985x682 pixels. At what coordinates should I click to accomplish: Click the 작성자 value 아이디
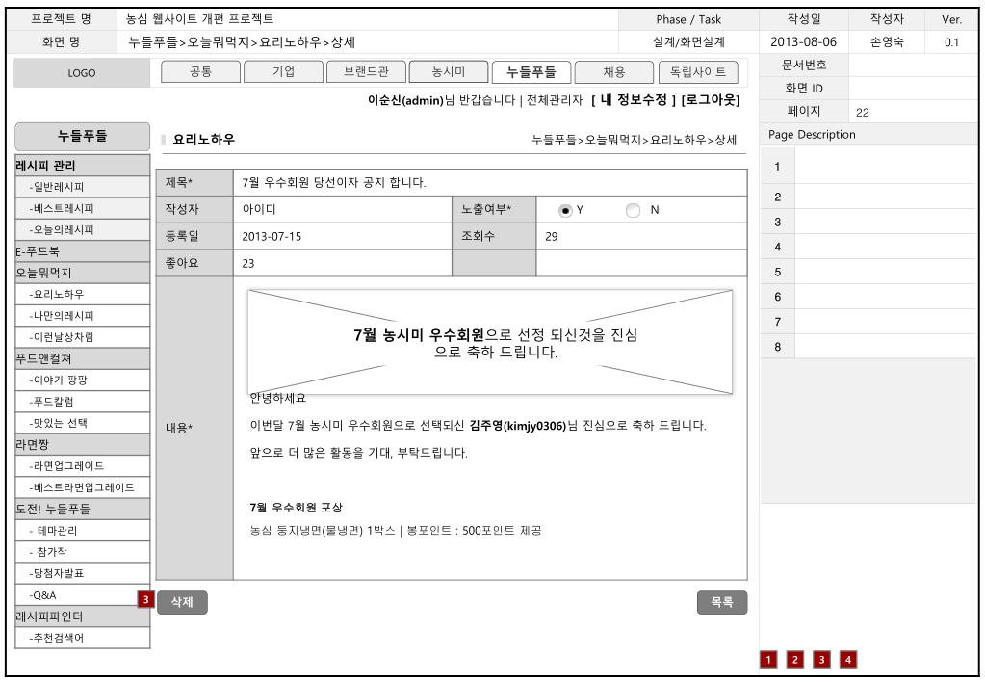coord(259,209)
